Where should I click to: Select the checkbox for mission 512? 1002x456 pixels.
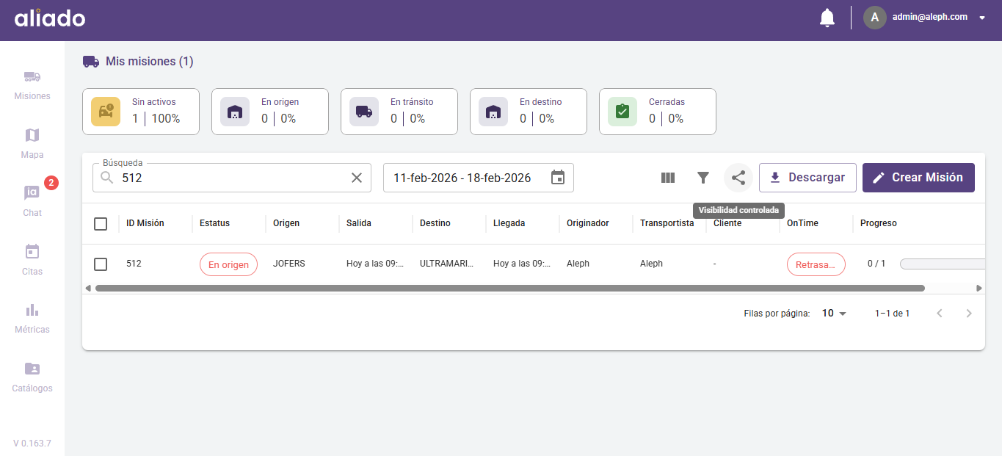click(101, 264)
